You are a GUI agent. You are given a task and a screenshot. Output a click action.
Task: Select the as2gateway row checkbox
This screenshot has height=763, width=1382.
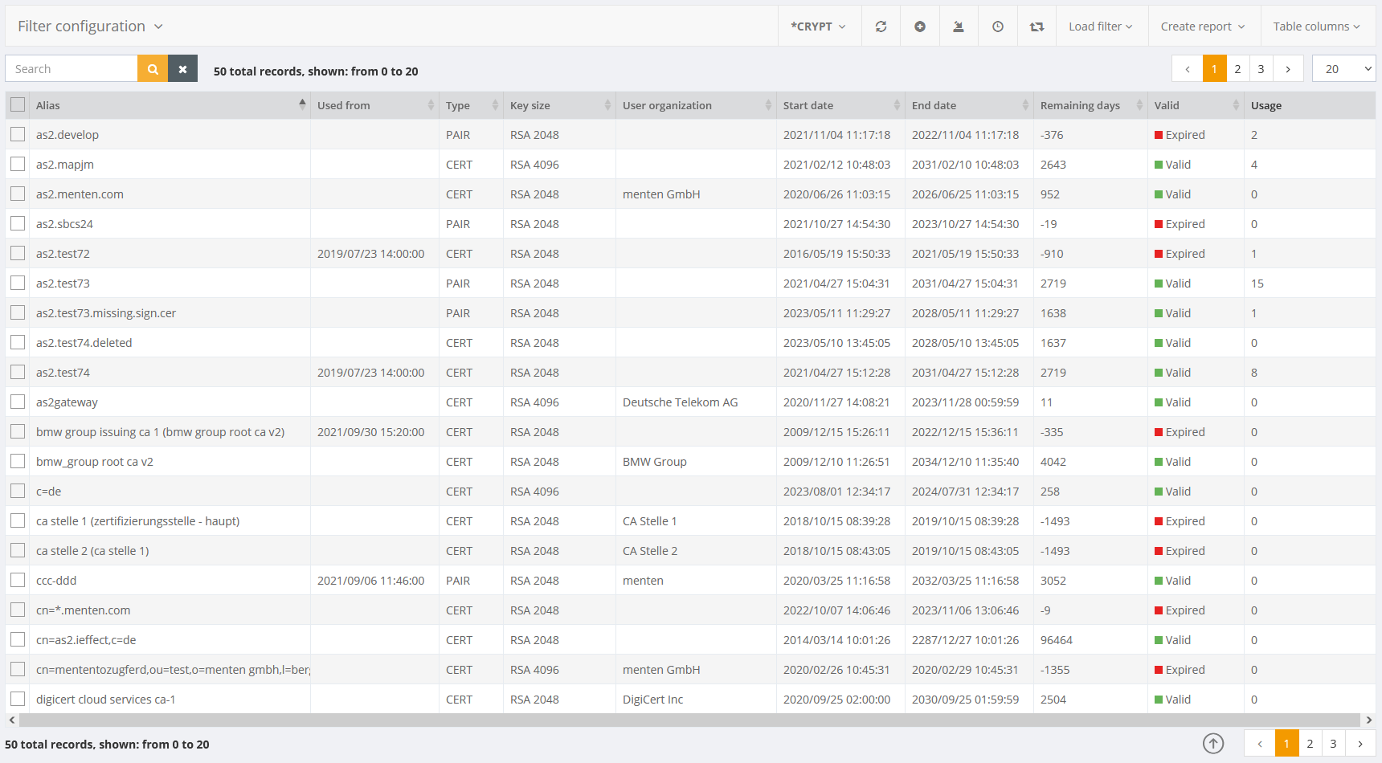click(18, 402)
